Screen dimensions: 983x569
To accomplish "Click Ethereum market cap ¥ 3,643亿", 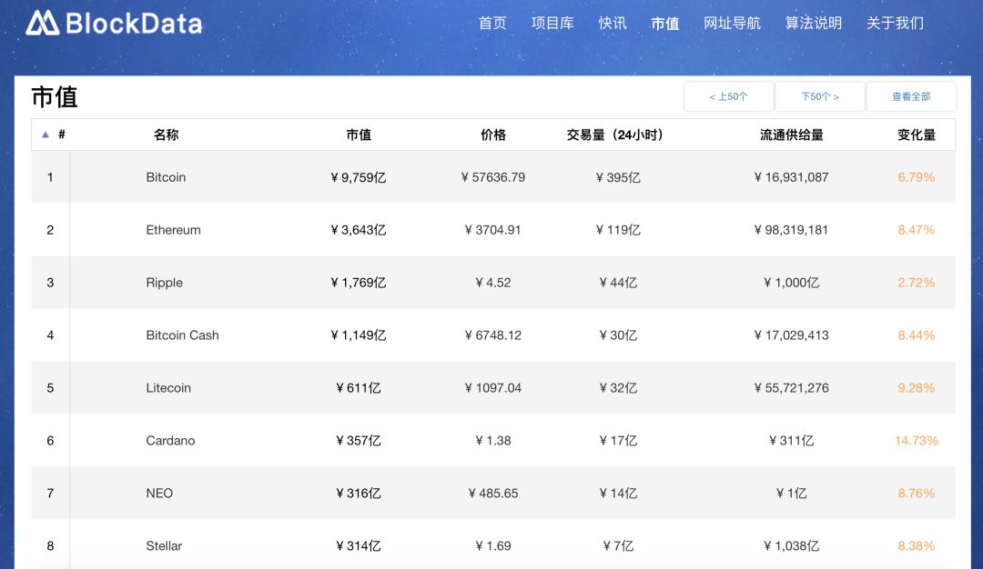I will pos(359,230).
